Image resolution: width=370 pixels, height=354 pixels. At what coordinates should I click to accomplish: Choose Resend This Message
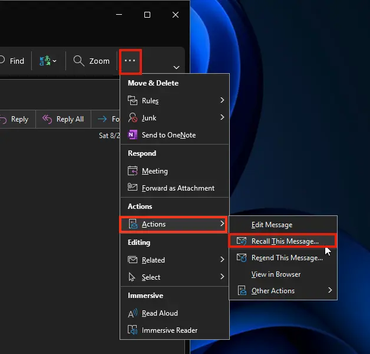click(286, 258)
